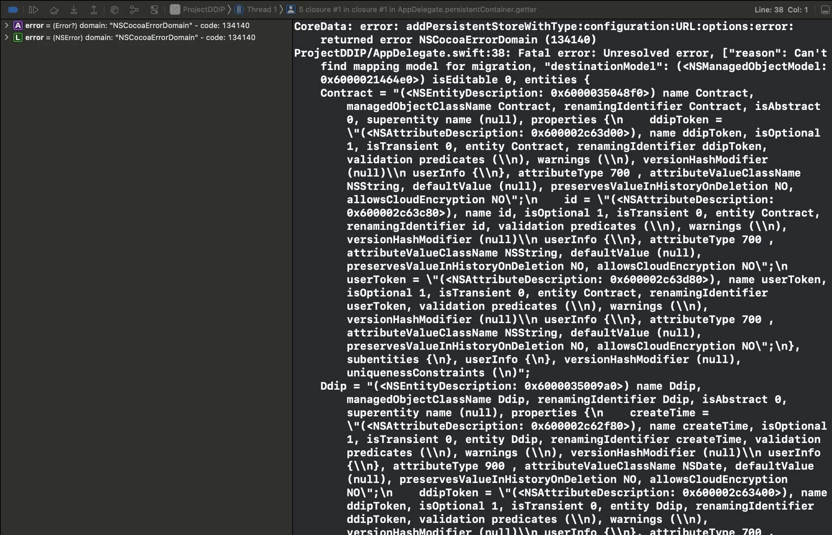Open Thread 1 jump bar menu
The width and height of the screenshot is (832, 535).
[257, 9]
